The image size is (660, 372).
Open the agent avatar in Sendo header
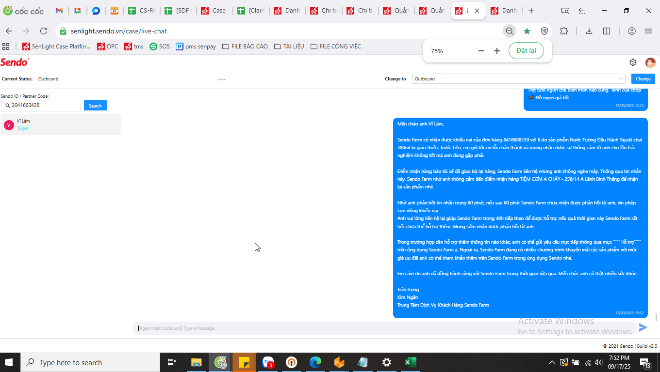650,62
